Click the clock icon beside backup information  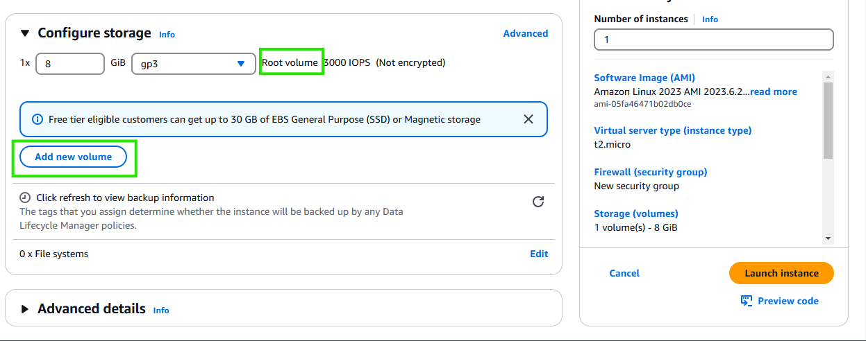pos(26,198)
